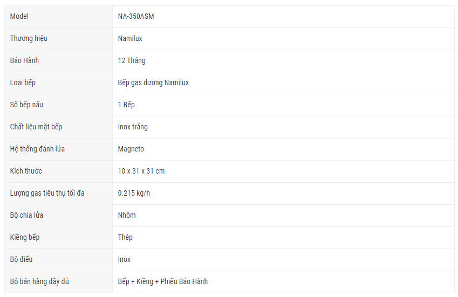Click the 'Magneto' ignition value
Viewport: 458px width, 297px height.
(x=131, y=149)
